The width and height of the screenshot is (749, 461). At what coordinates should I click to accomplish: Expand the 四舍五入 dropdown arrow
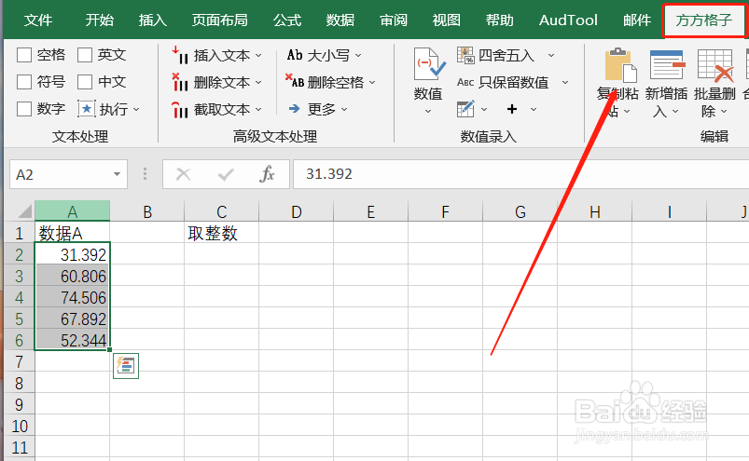point(551,56)
